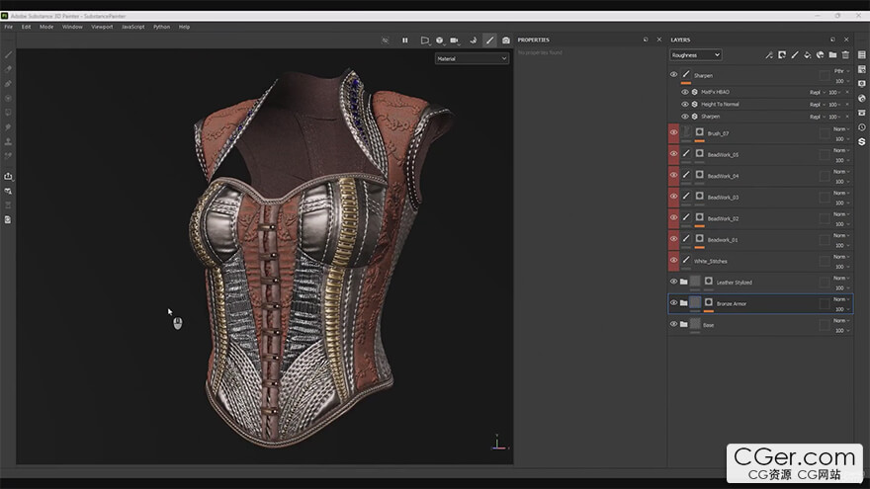Open the Roughness channel dropdown
Image resolution: width=870 pixels, height=489 pixels.
coord(695,55)
